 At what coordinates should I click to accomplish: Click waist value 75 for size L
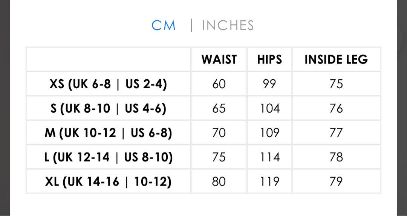219,157
